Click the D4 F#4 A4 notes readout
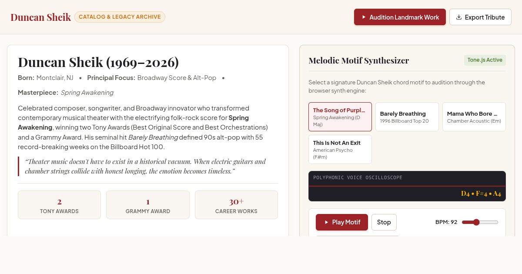Viewport: 522px width, 274px height. (481, 194)
